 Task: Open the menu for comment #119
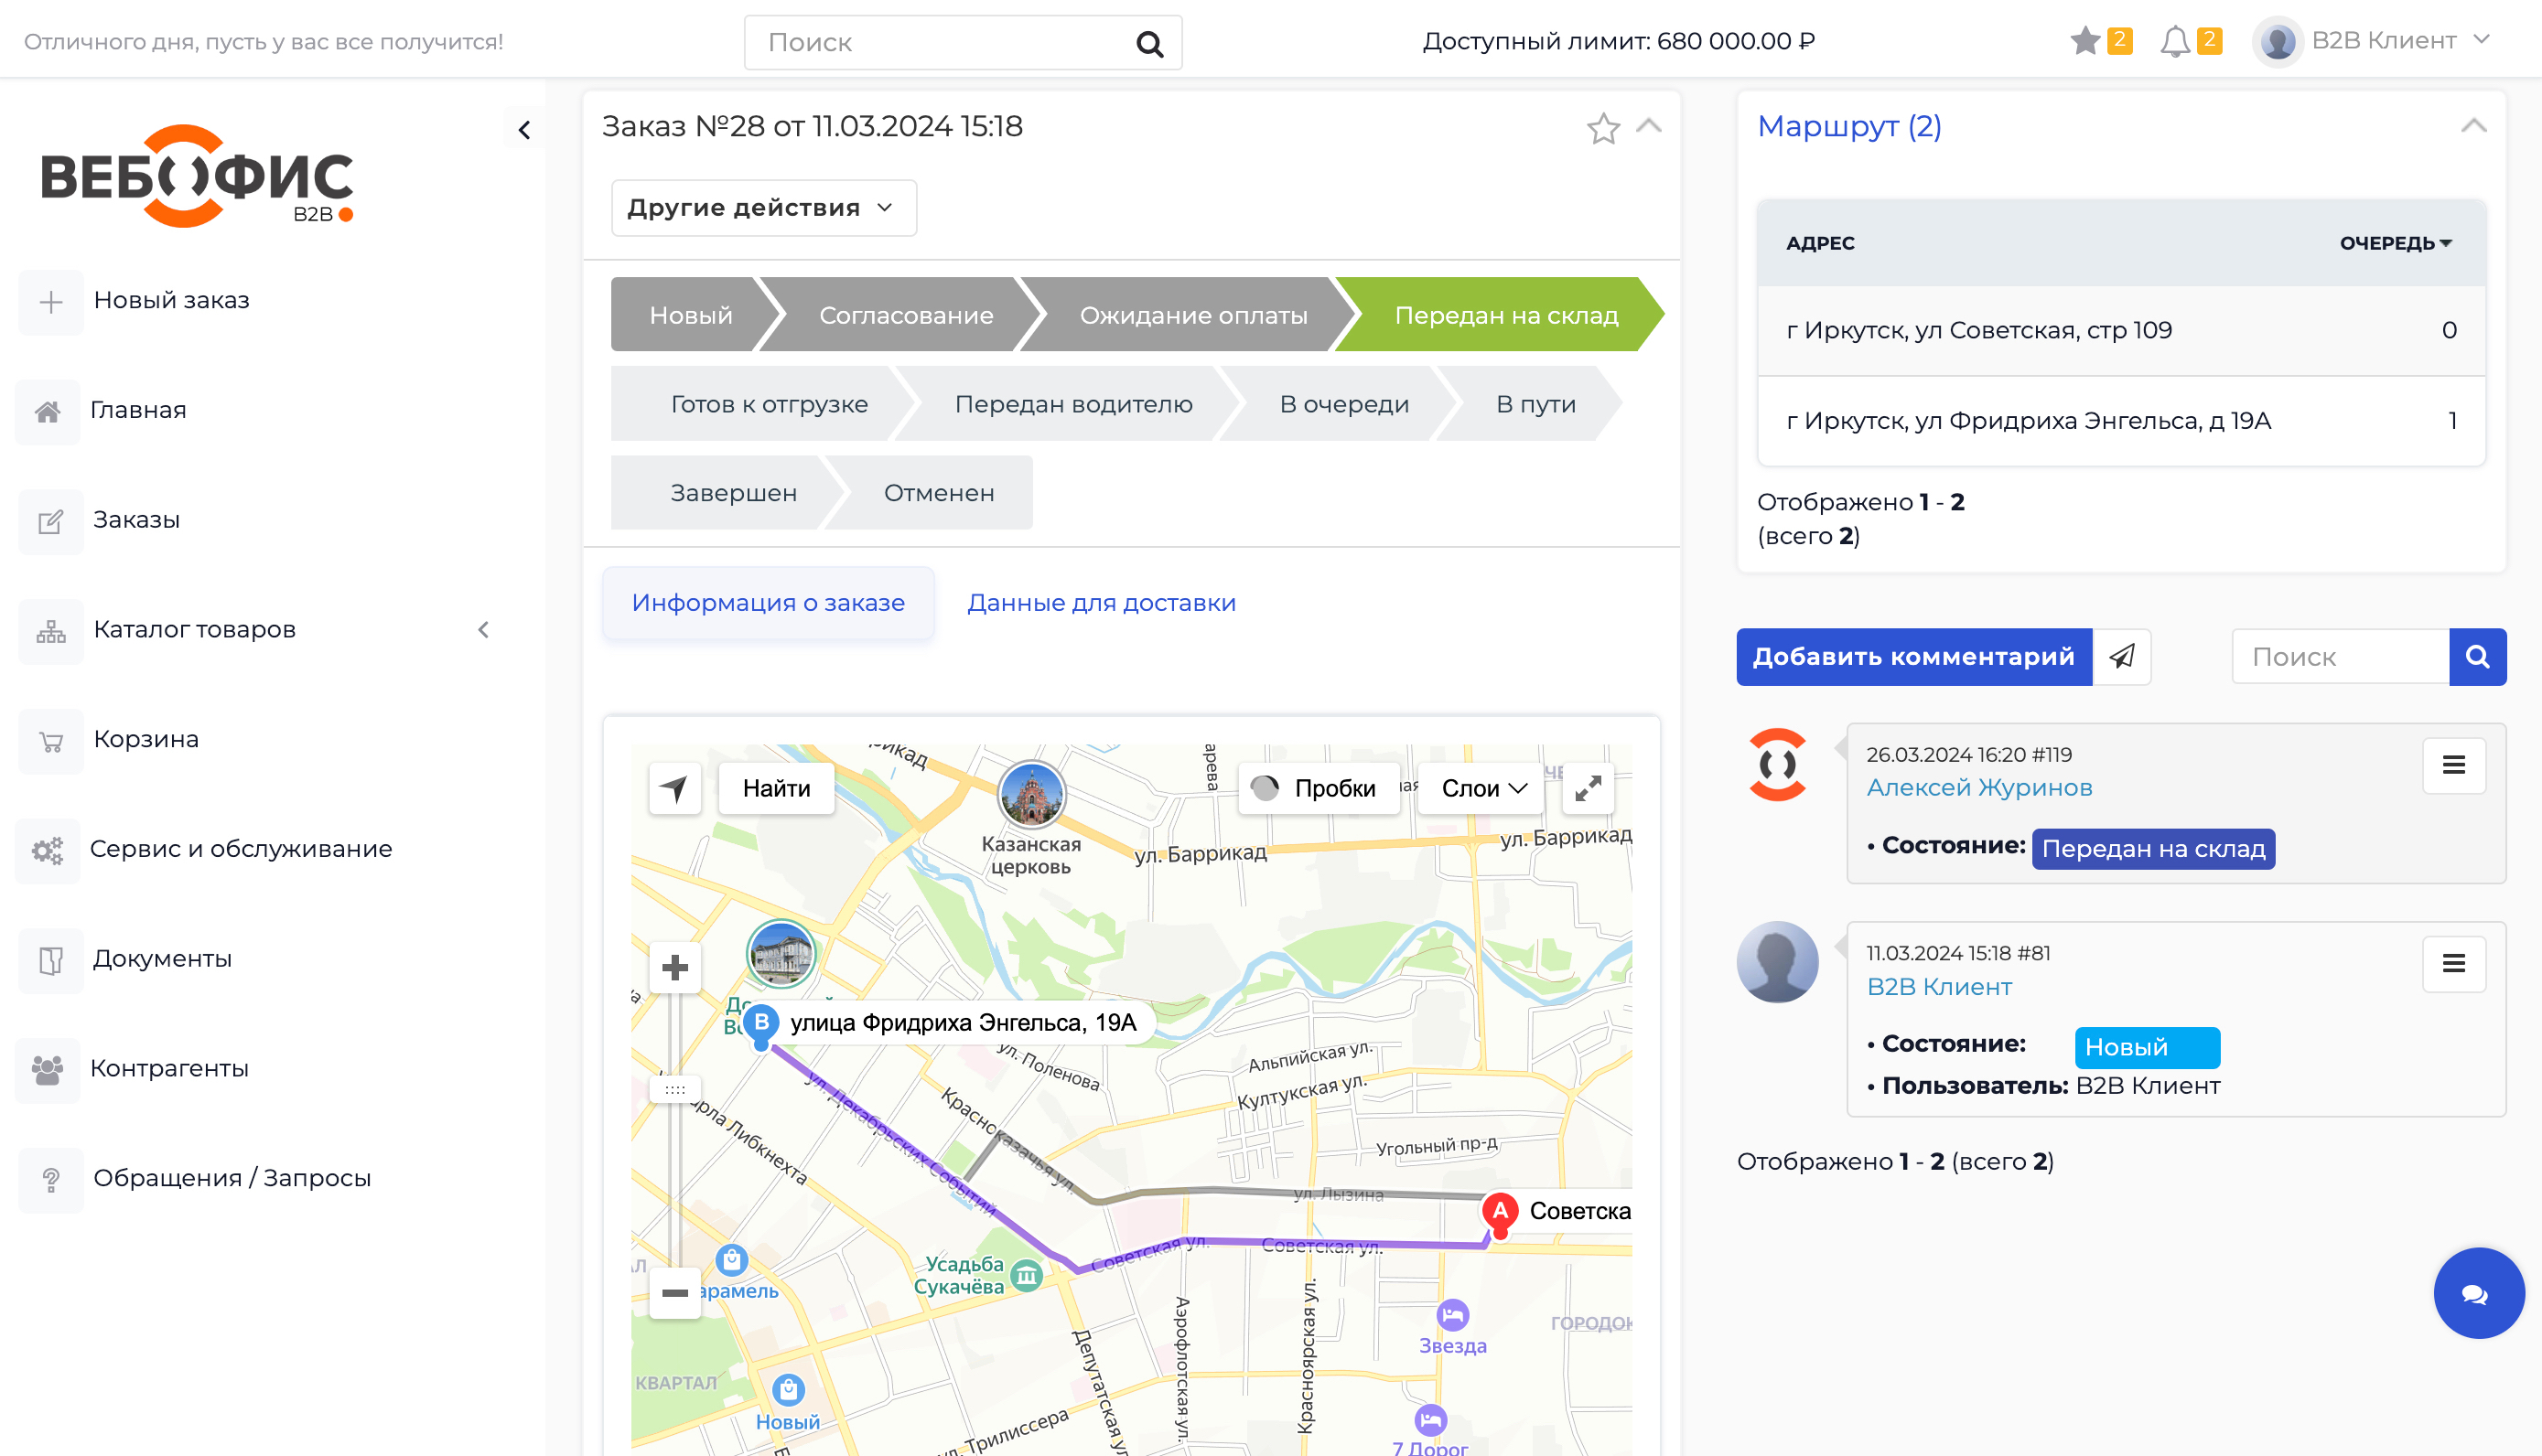pos(2453,766)
